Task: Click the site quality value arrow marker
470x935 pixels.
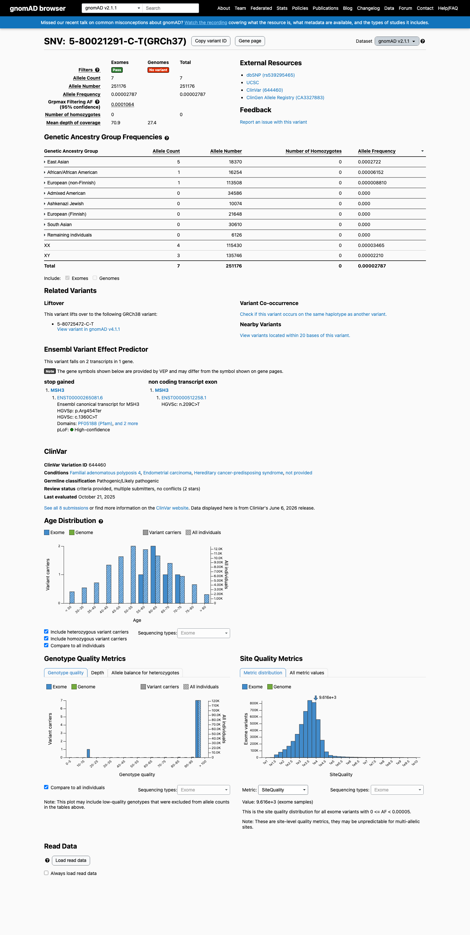Action: point(316,697)
